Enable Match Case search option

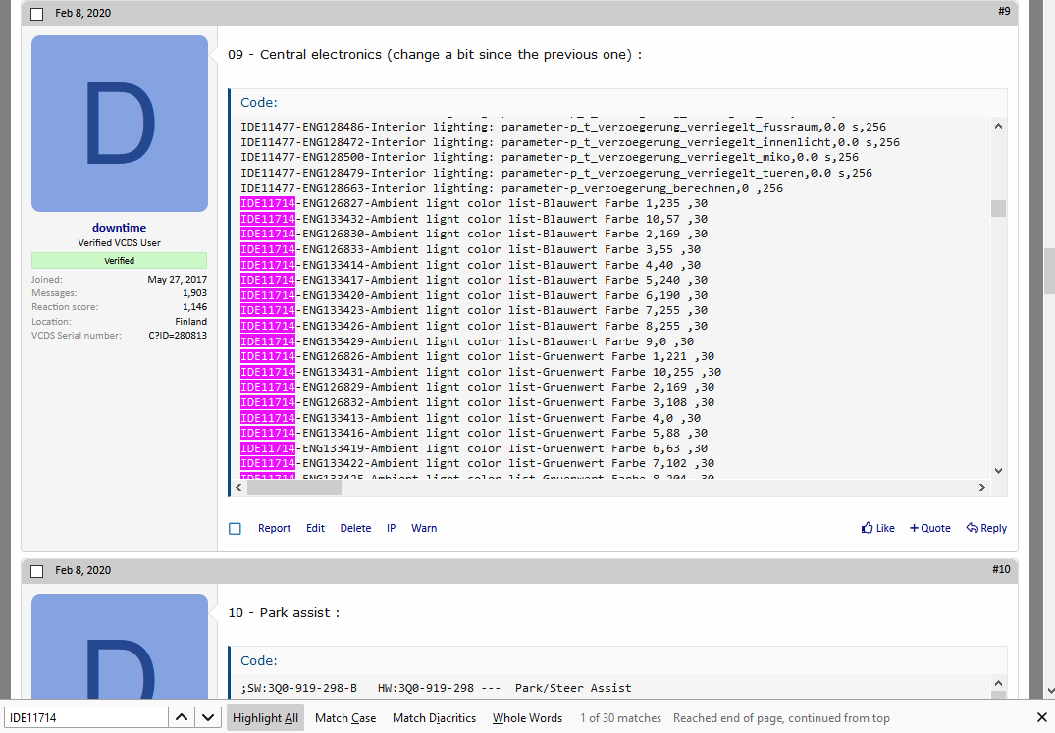tap(345, 718)
